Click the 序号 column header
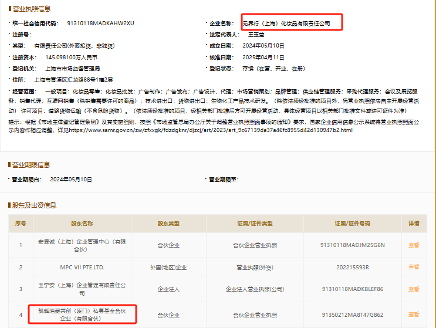Image resolution: width=436 pixels, height=328 pixels. click(21, 224)
